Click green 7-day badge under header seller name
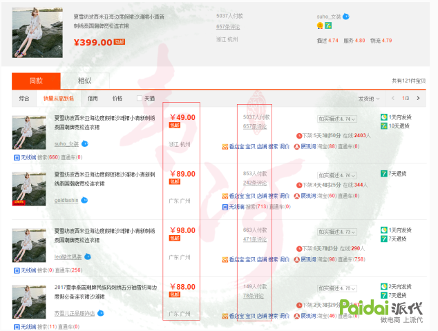The image size is (438, 331). click(x=328, y=26)
